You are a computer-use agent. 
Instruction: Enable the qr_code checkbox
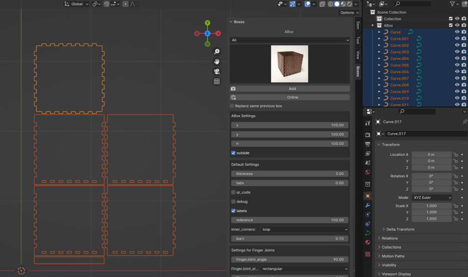pos(234,192)
